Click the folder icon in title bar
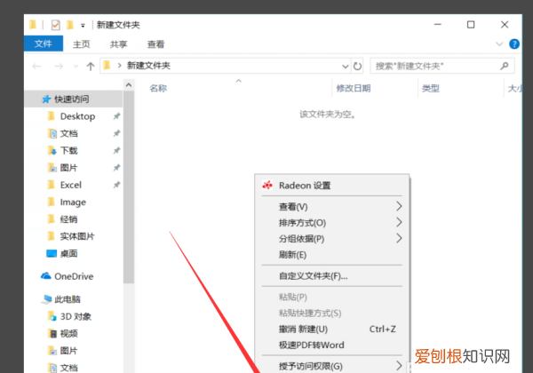The image size is (533, 373). tap(33, 25)
